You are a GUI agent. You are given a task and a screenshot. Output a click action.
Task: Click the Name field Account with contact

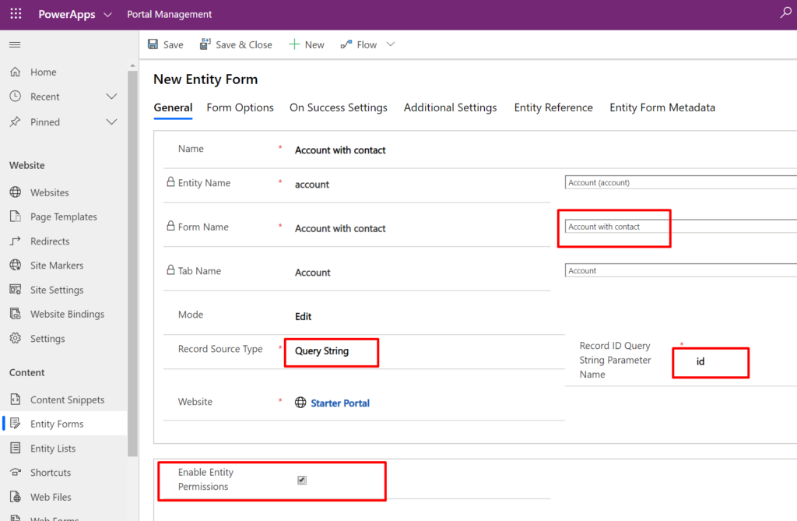pos(340,150)
